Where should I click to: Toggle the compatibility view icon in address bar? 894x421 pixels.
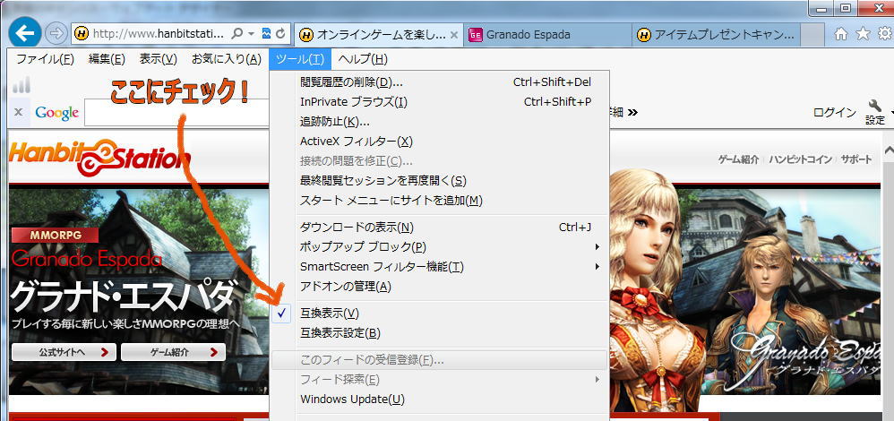point(266,34)
